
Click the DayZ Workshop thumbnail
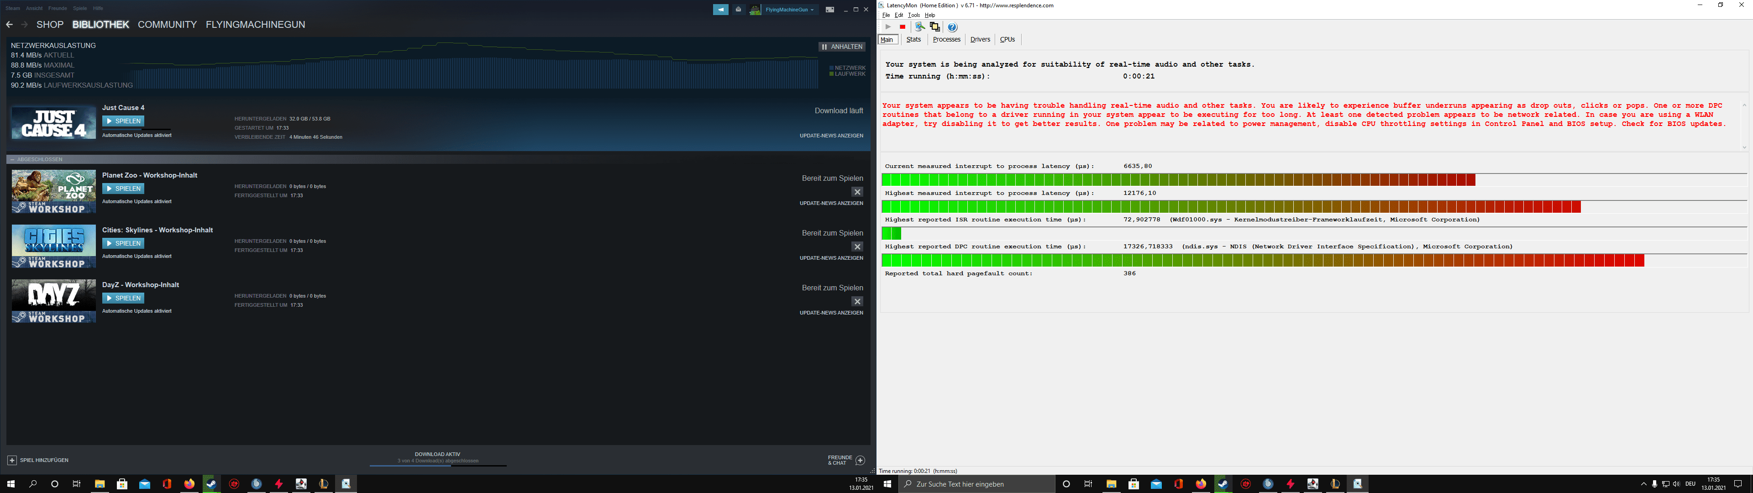click(x=54, y=301)
